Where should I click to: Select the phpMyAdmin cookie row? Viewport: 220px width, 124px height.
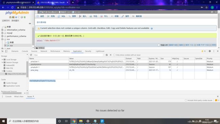coord(124,64)
